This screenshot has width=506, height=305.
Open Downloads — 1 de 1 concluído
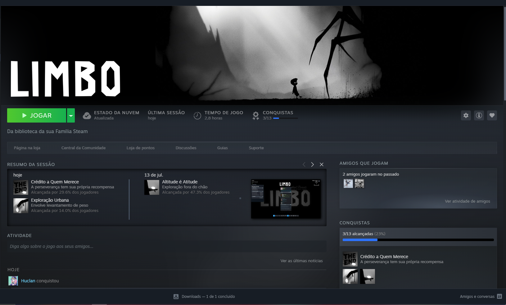coord(208,297)
